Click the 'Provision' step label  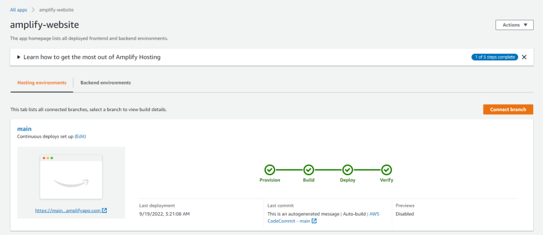click(x=270, y=180)
